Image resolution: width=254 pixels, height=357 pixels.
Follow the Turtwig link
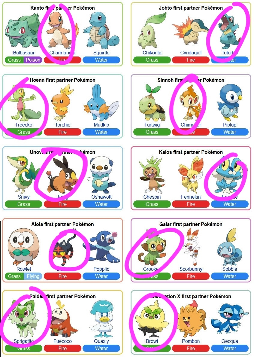152,125
